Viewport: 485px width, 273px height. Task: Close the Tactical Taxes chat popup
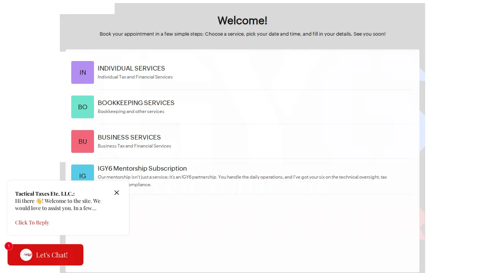coord(117,193)
